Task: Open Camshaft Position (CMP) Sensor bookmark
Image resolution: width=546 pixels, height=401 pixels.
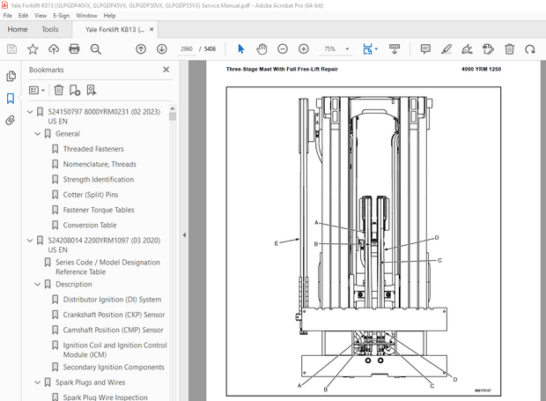Action: click(114, 330)
